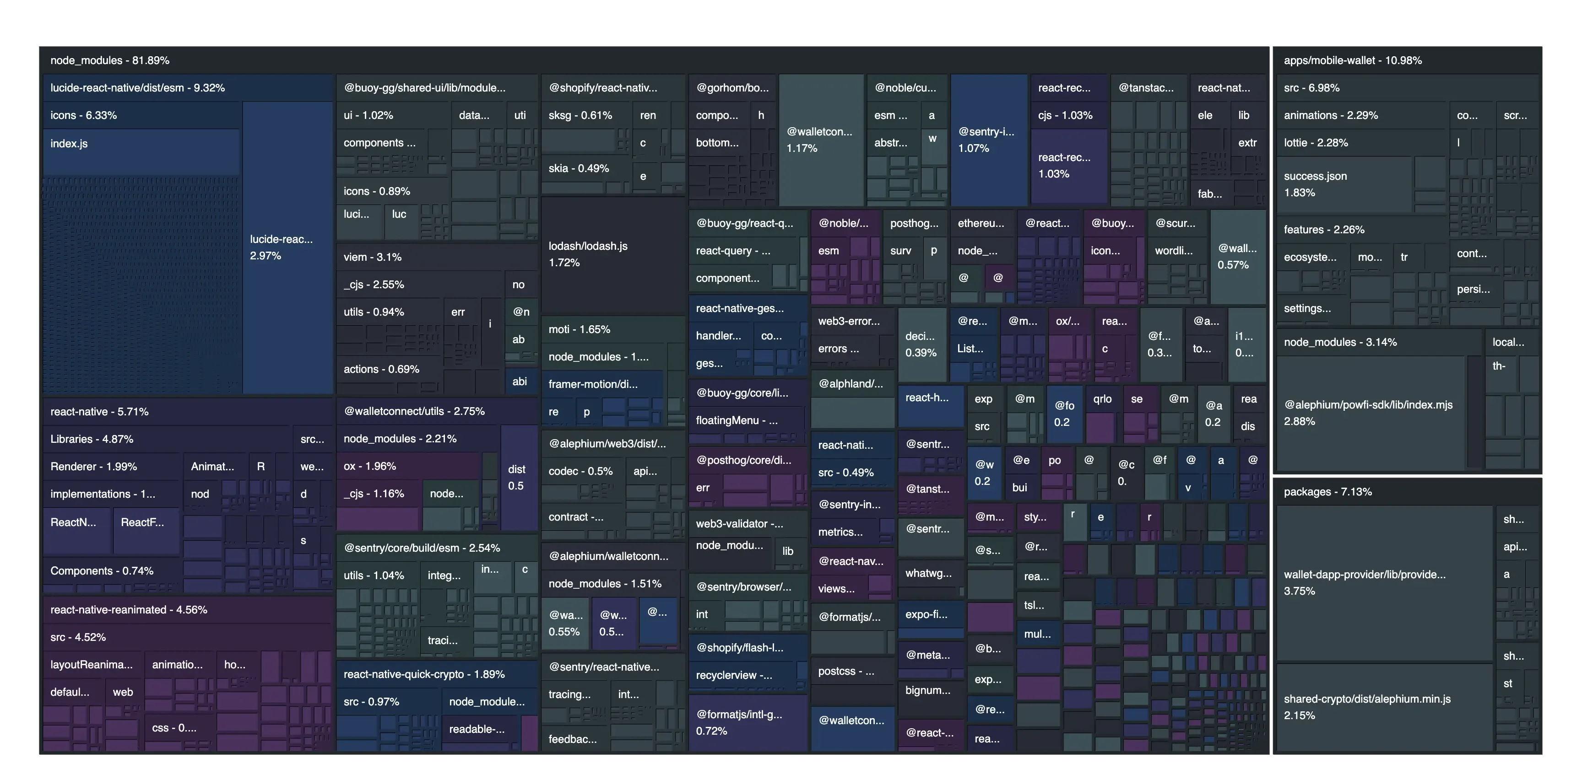Click the codec - 0.5% cell
The width and height of the screenshot is (1582, 774).
(x=583, y=471)
